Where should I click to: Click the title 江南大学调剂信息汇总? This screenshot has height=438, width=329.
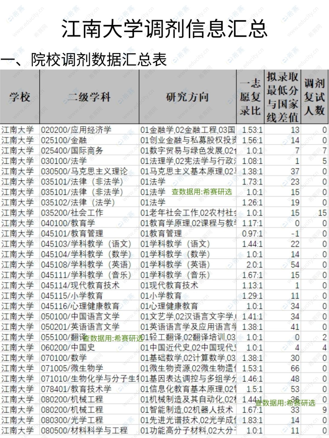(164, 28)
